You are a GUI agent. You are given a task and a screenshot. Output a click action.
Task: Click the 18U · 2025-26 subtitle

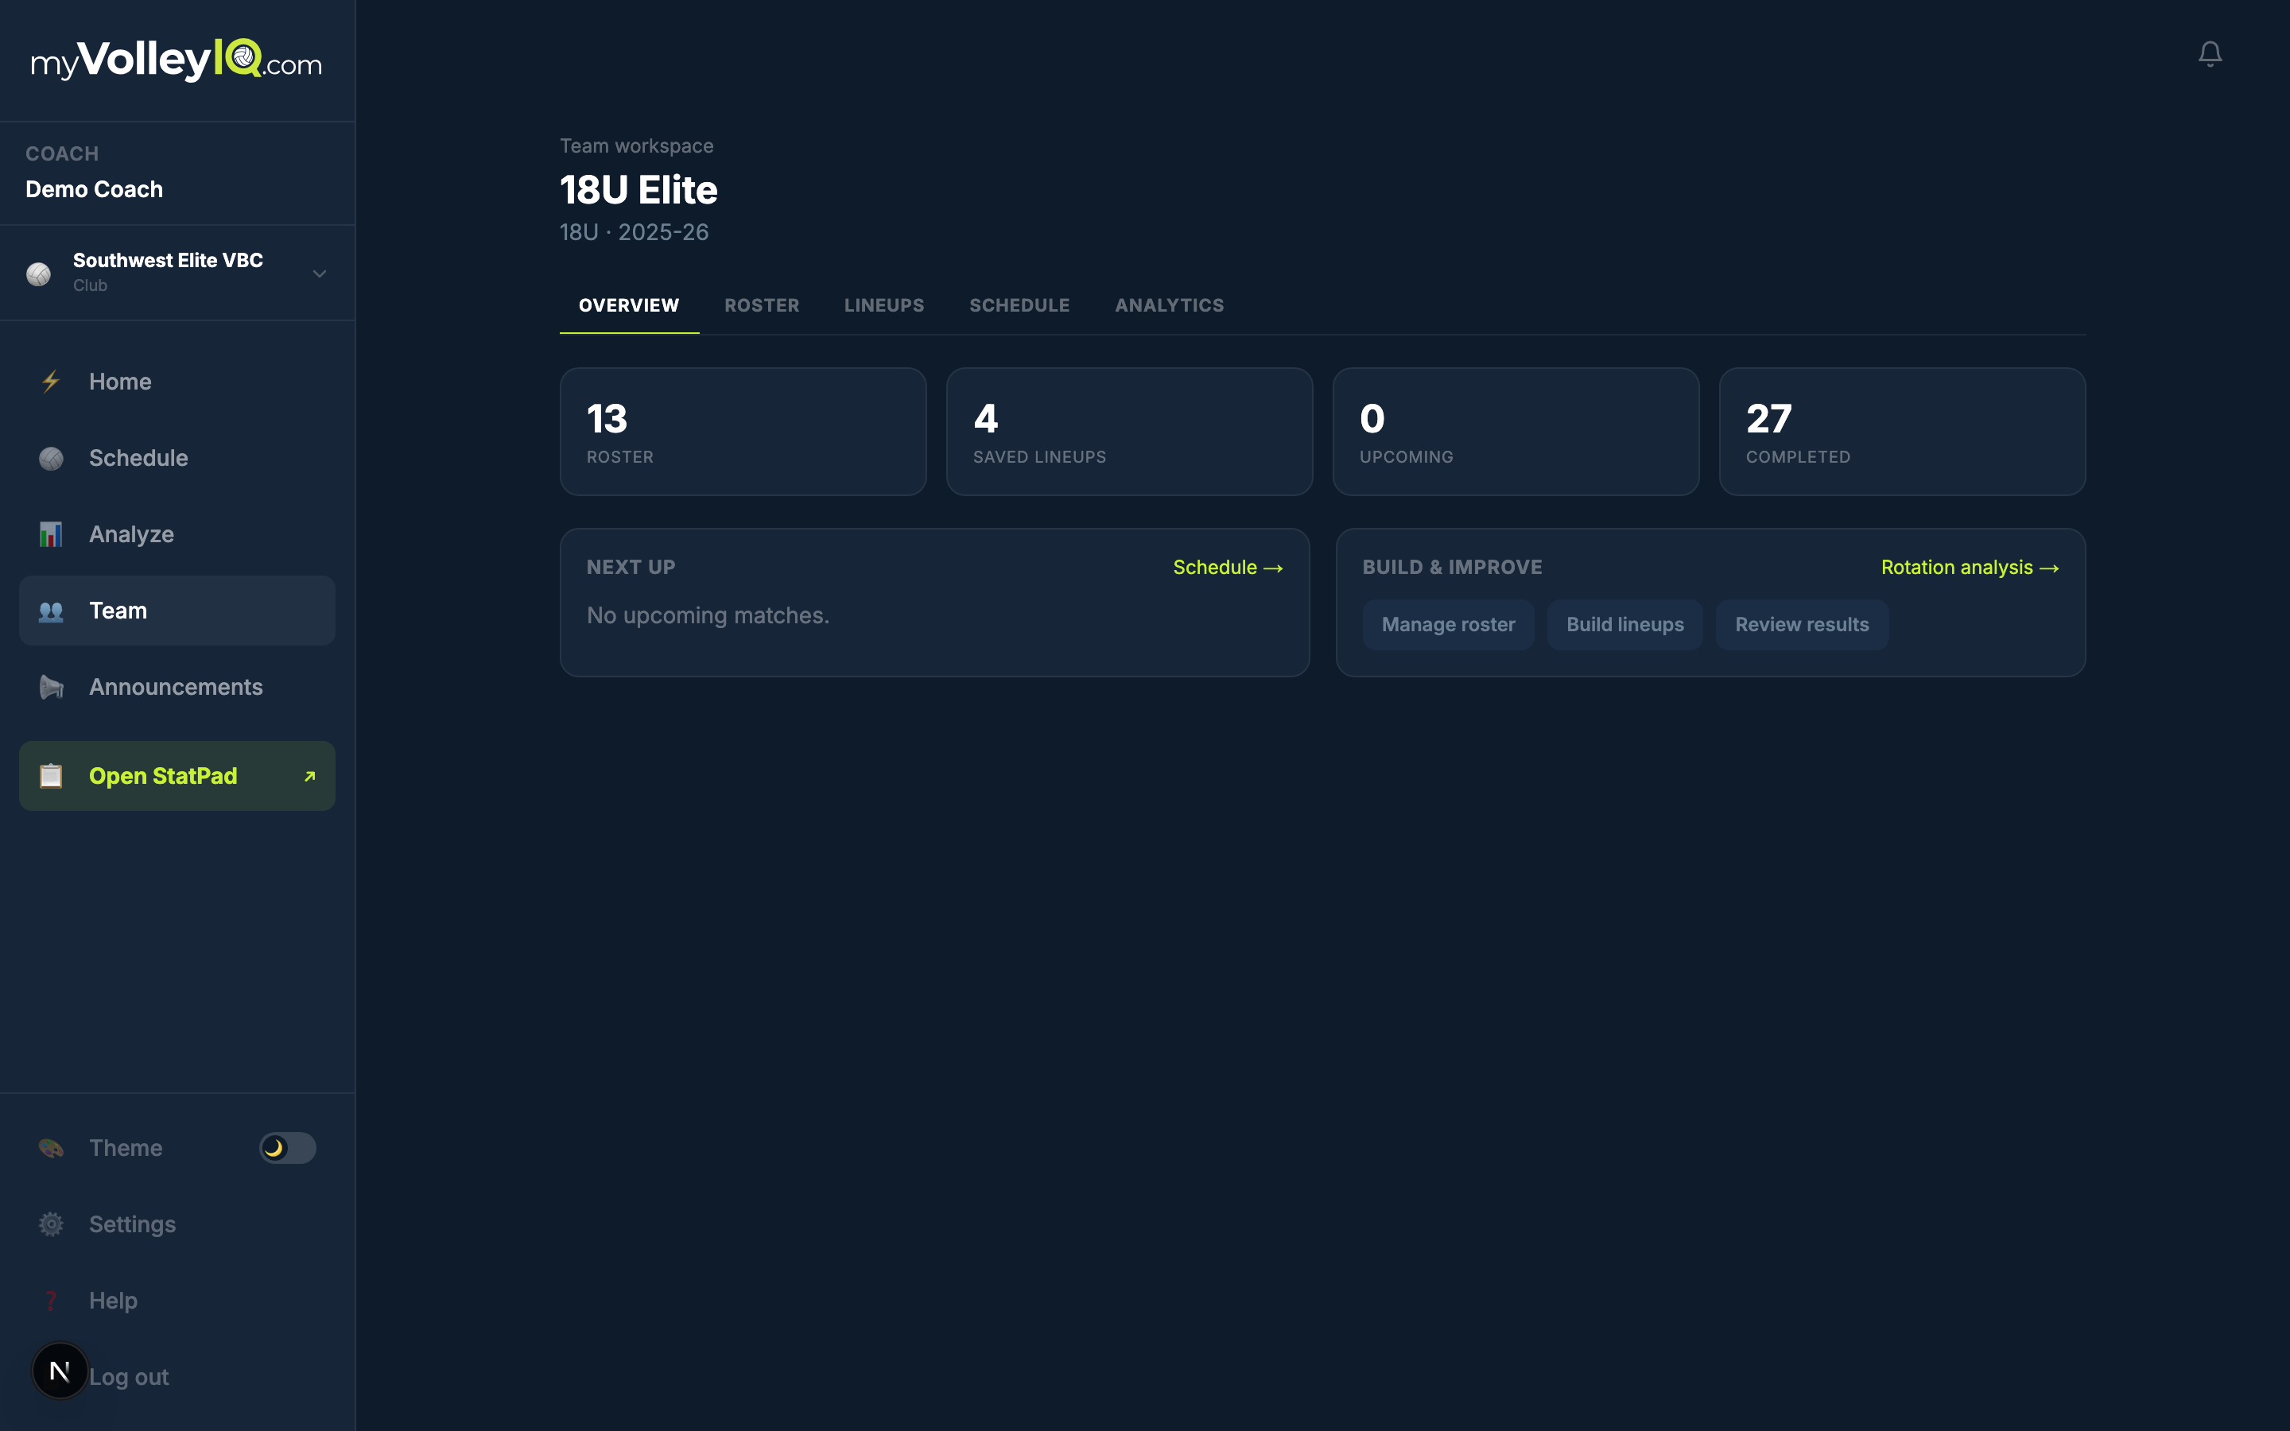click(x=634, y=232)
